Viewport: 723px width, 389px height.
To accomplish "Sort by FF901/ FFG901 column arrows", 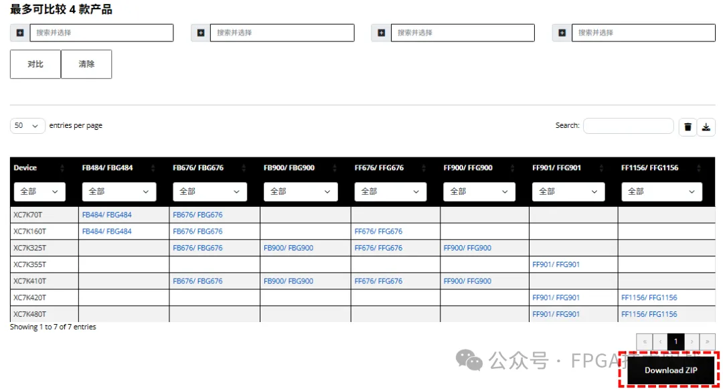I will [x=601, y=168].
